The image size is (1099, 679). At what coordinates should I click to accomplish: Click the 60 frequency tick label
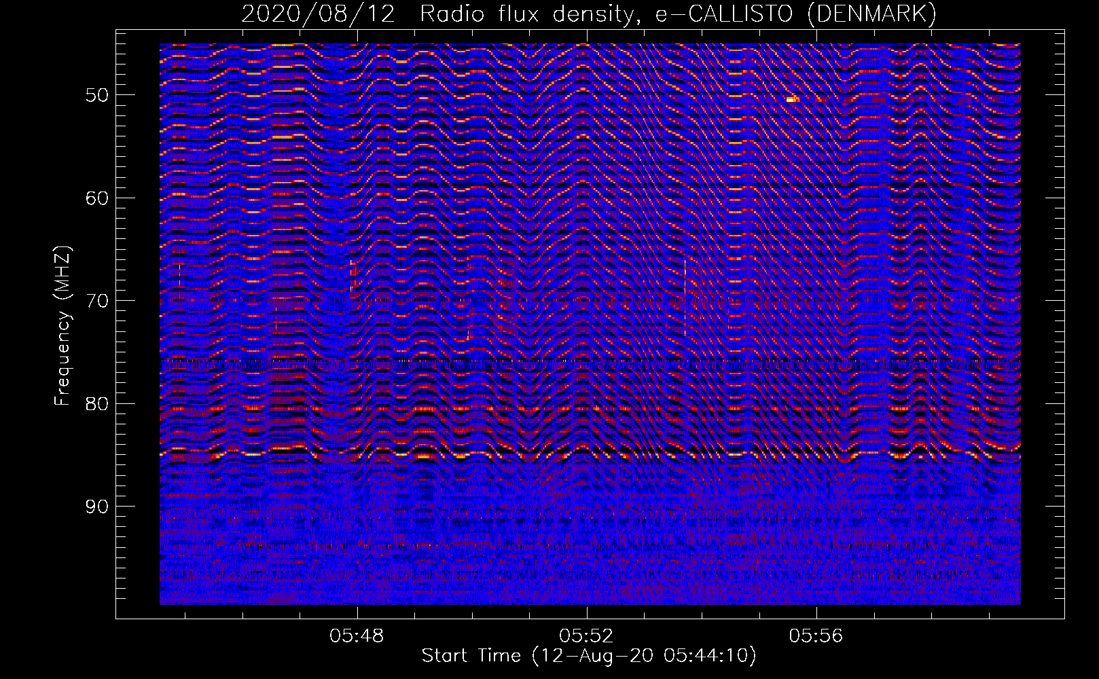(97, 198)
